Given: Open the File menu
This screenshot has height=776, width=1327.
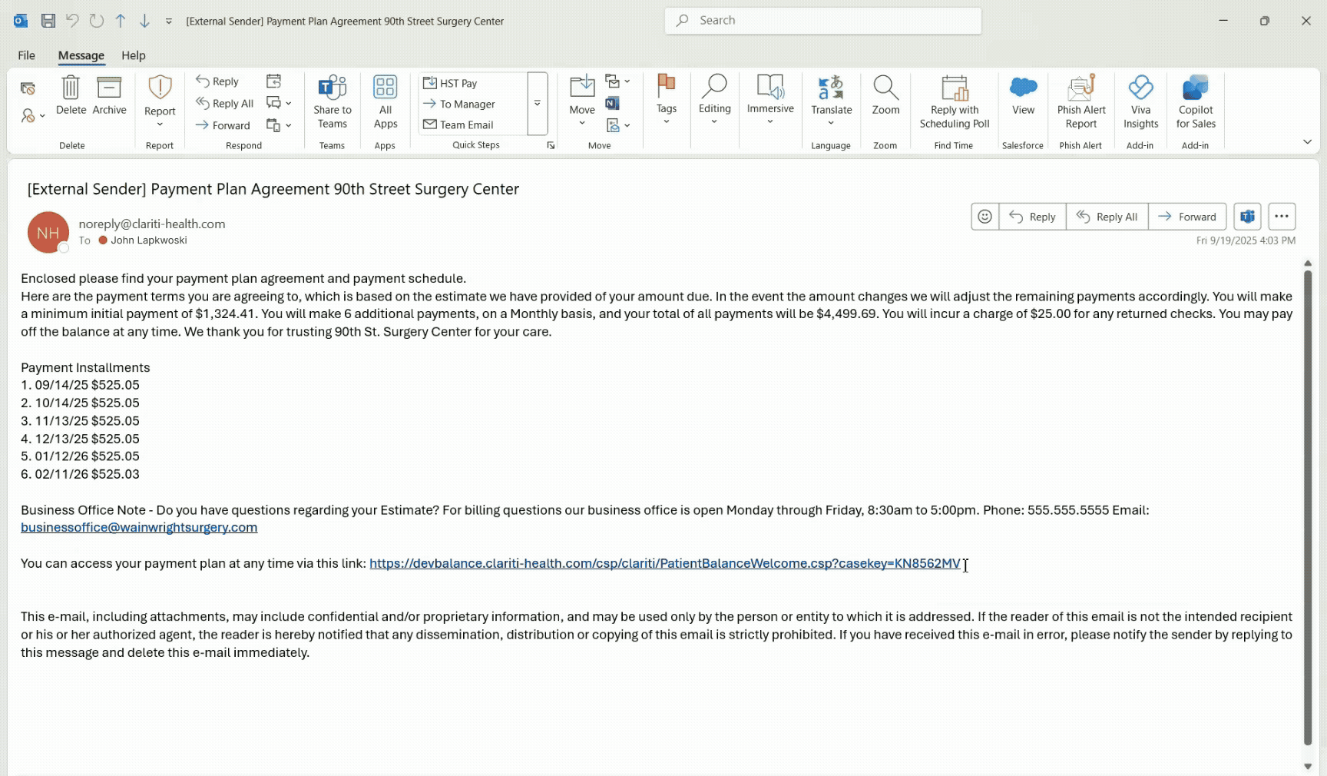Looking at the screenshot, I should coord(26,55).
